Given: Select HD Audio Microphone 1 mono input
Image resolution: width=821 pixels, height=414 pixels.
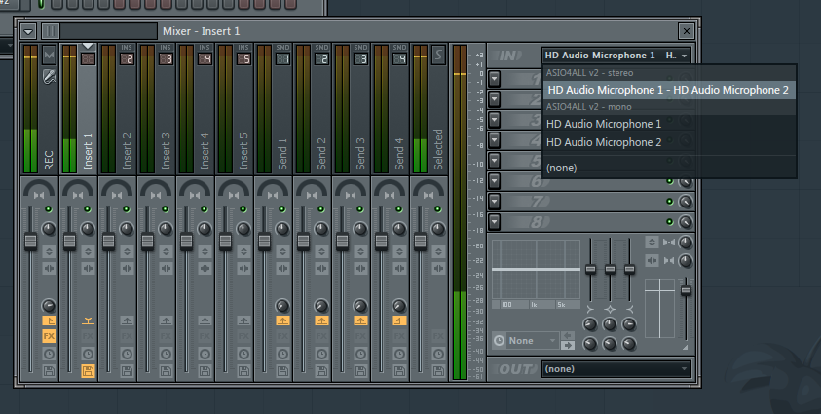Looking at the screenshot, I should (x=604, y=124).
